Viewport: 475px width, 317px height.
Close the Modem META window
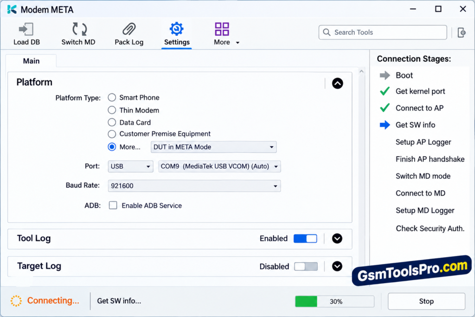tap(463, 9)
